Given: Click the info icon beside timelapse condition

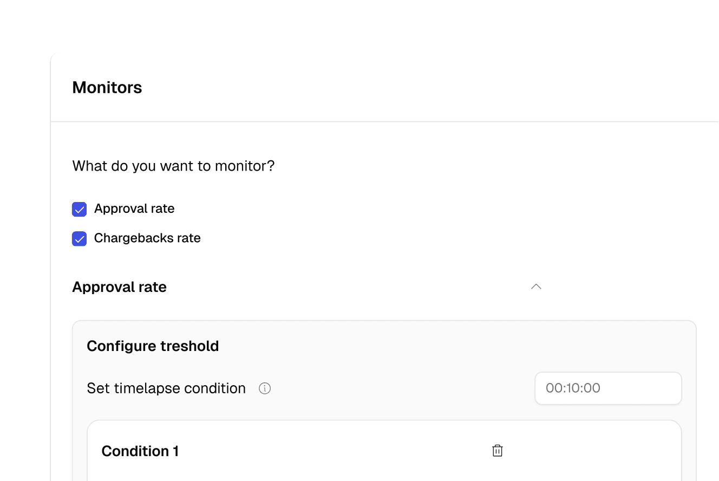Looking at the screenshot, I should point(265,388).
